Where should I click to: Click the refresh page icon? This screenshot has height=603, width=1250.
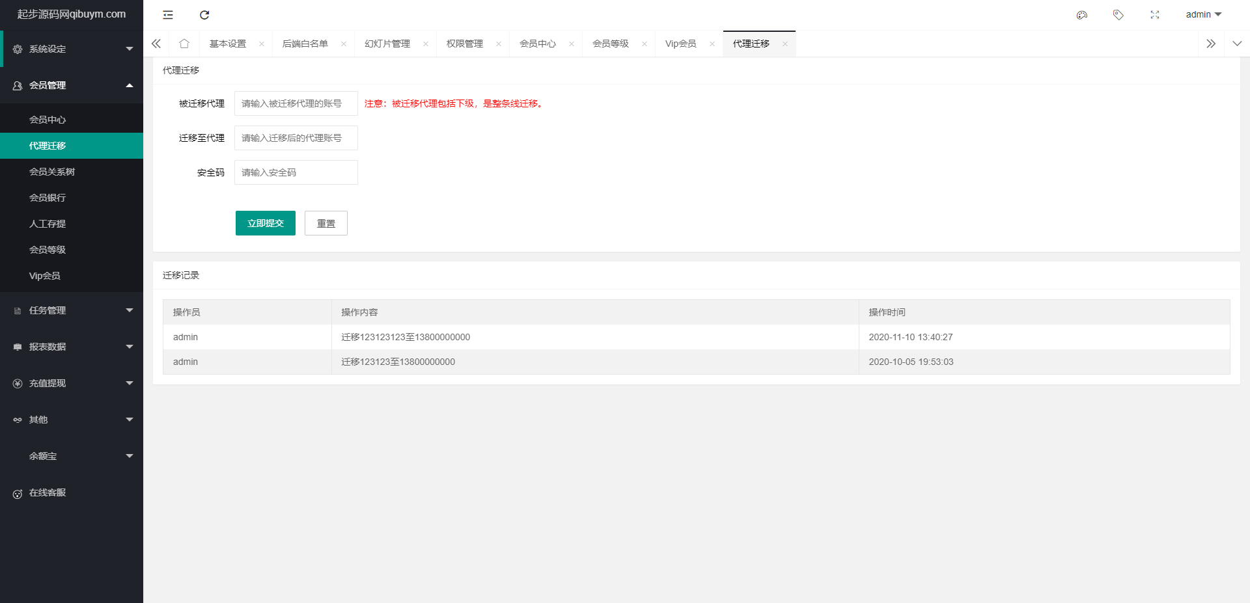204,15
